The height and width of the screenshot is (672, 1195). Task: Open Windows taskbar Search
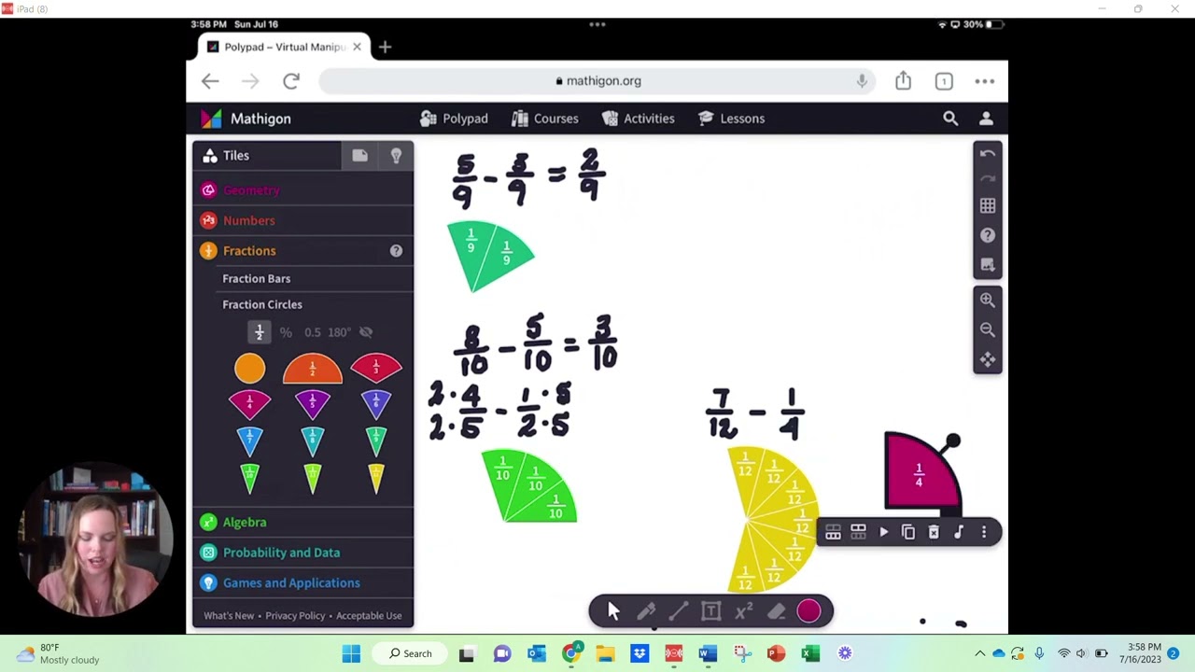[x=411, y=653]
